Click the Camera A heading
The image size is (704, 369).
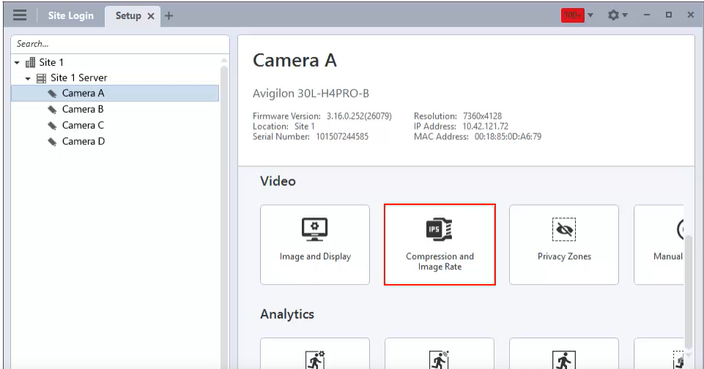coord(294,60)
